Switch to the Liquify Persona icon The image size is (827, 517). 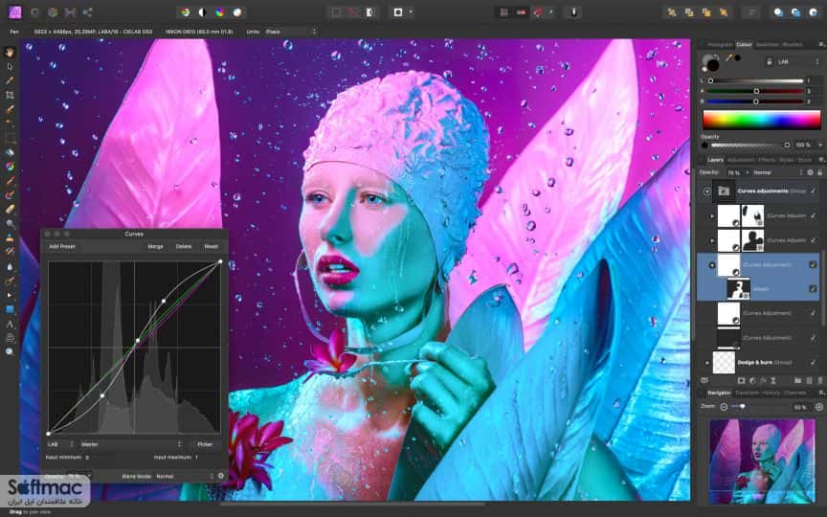click(34, 12)
